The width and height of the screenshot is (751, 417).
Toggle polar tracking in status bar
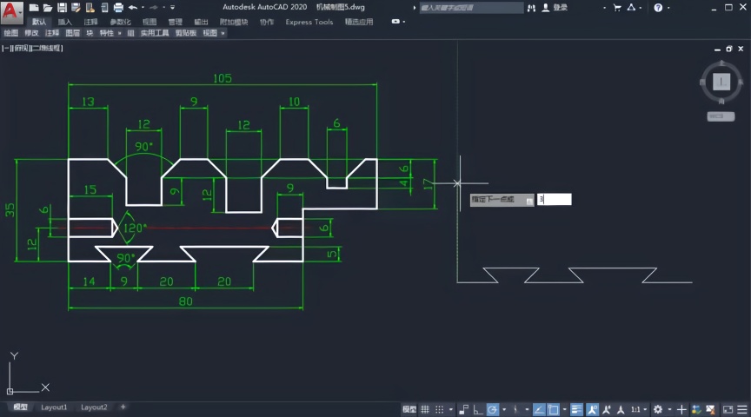pos(492,409)
